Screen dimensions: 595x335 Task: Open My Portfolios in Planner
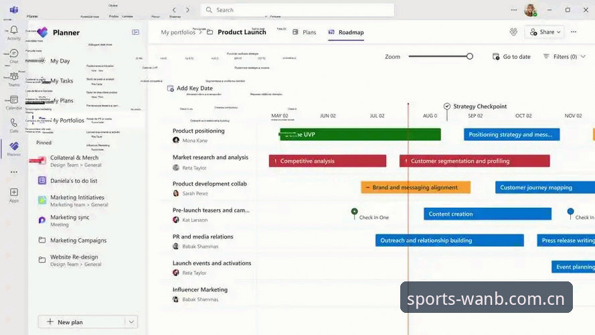pos(67,121)
